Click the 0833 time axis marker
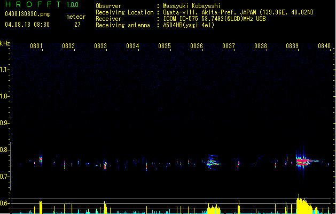 tap(100, 46)
